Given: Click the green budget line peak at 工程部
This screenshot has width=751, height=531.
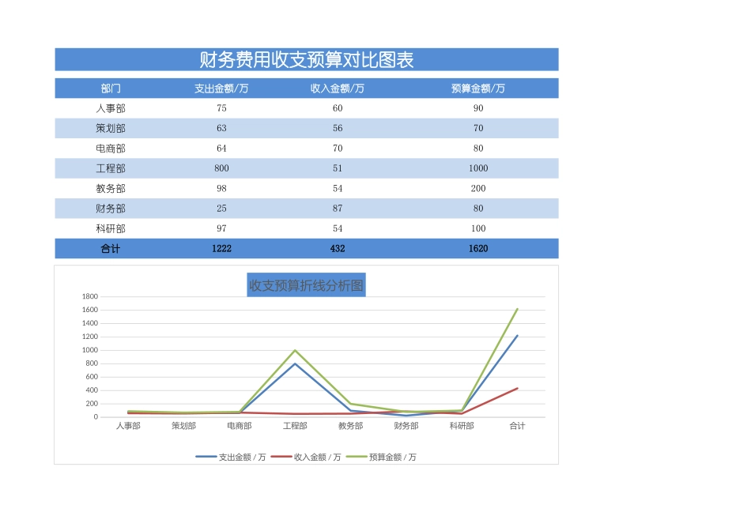Looking at the screenshot, I should [x=295, y=350].
